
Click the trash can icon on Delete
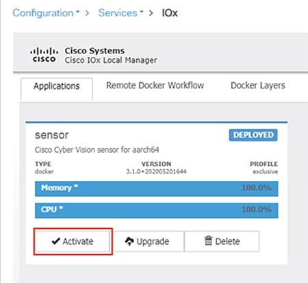pyautogui.click(x=208, y=241)
